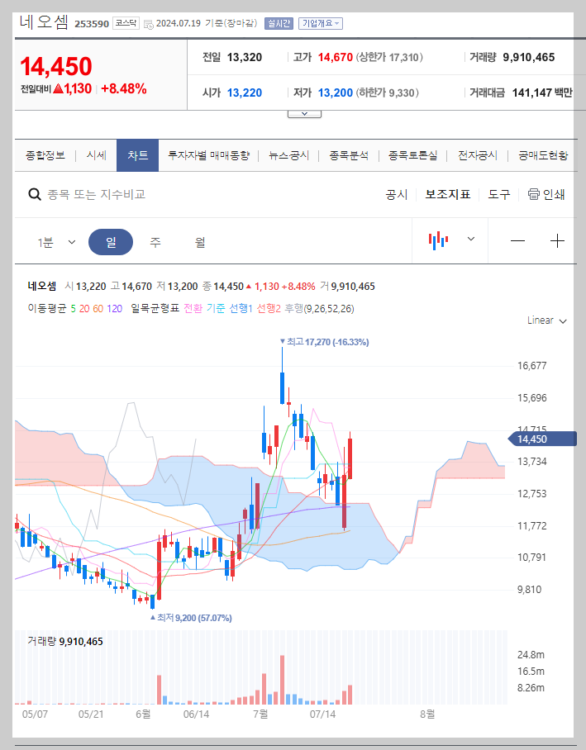Viewport: 586px width, 750px height.
Task: Select the stock search magnifier icon
Action: click(x=34, y=193)
